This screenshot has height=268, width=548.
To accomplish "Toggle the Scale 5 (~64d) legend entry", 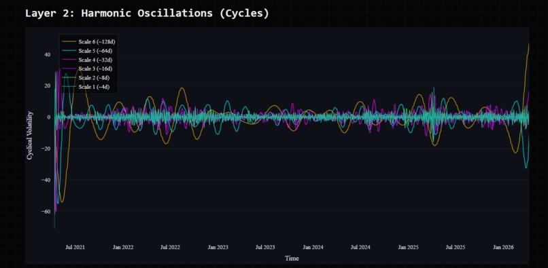I will [x=88, y=51].
